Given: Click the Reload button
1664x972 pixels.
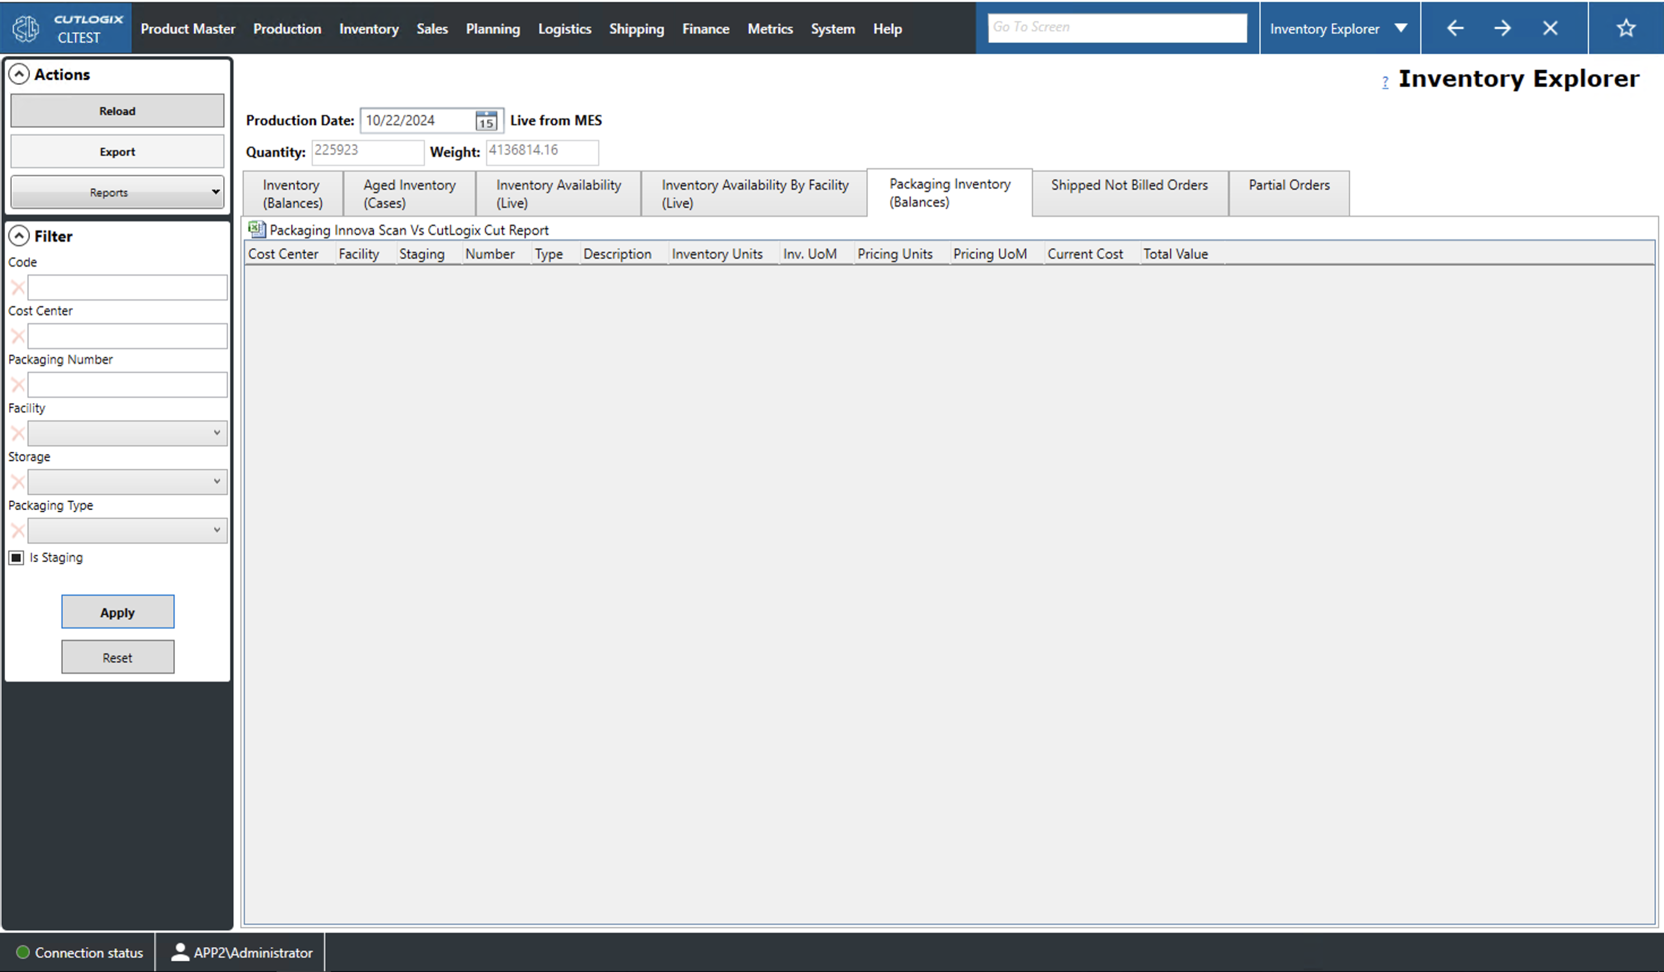Looking at the screenshot, I should point(117,110).
